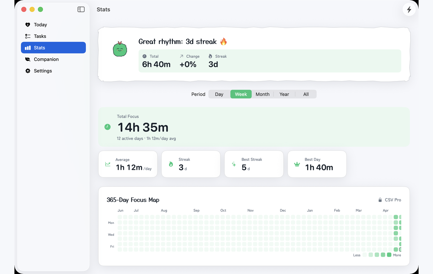Click the crown icon in Best Day card
This screenshot has width=433, height=274.
tap(297, 164)
